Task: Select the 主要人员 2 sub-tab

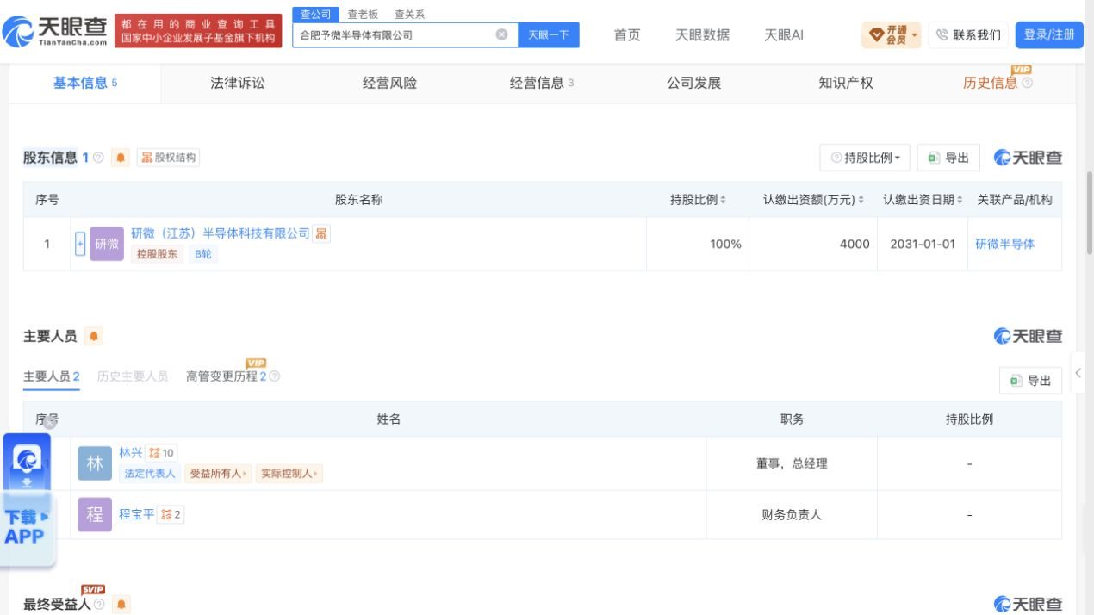Action: click(52, 376)
